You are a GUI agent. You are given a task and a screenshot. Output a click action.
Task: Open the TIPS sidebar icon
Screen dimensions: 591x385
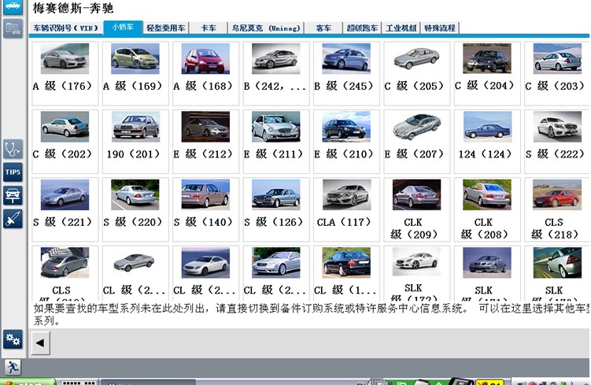[13, 172]
